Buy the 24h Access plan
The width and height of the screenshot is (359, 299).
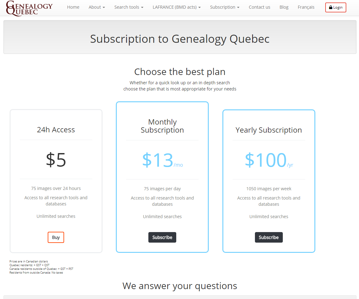56,237
